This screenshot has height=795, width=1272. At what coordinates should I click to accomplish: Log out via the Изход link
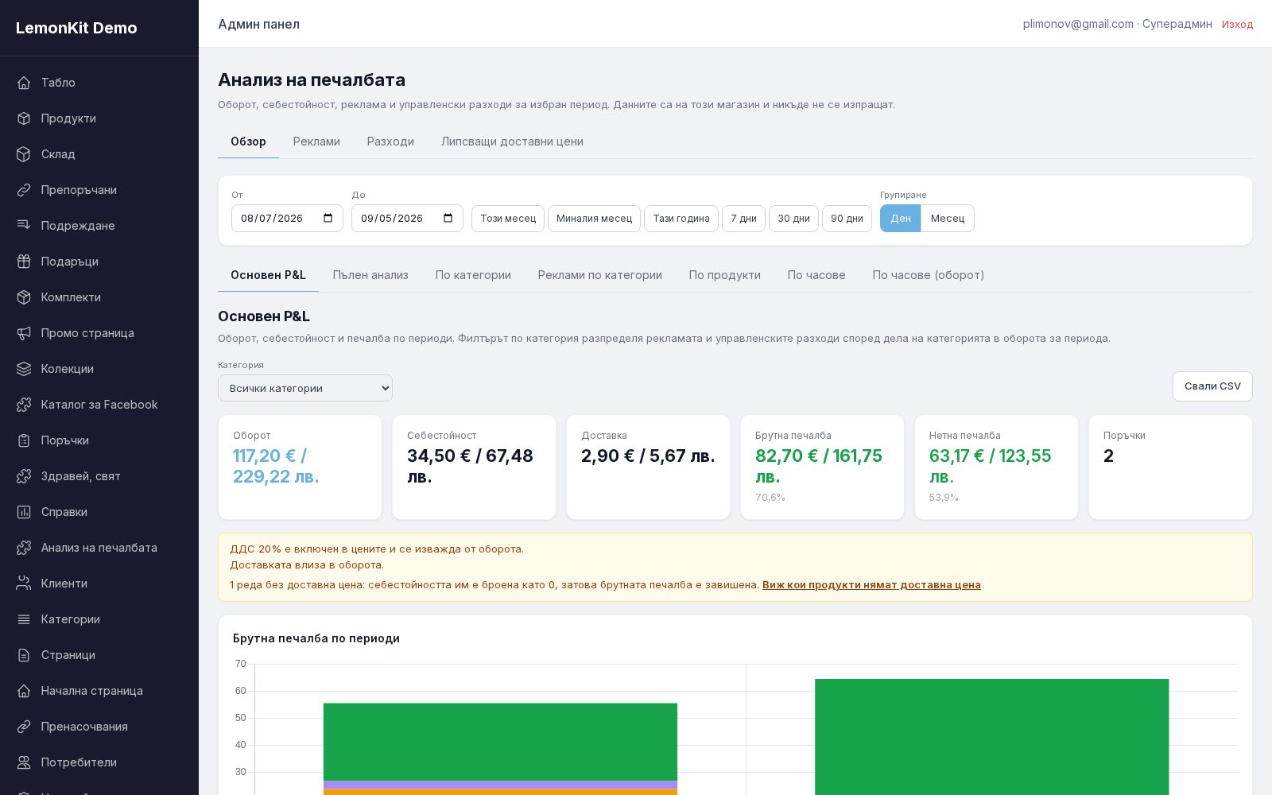pyautogui.click(x=1237, y=25)
